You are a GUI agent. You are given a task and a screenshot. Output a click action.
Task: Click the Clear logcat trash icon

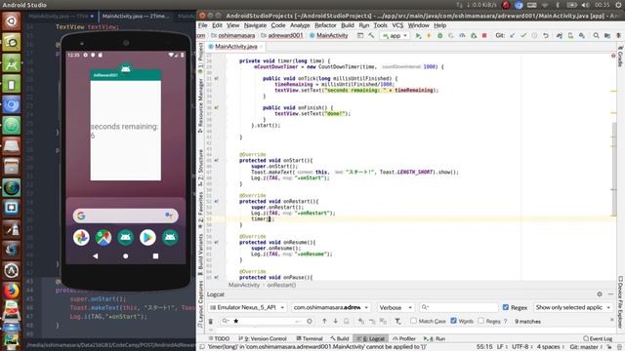pos(211,321)
